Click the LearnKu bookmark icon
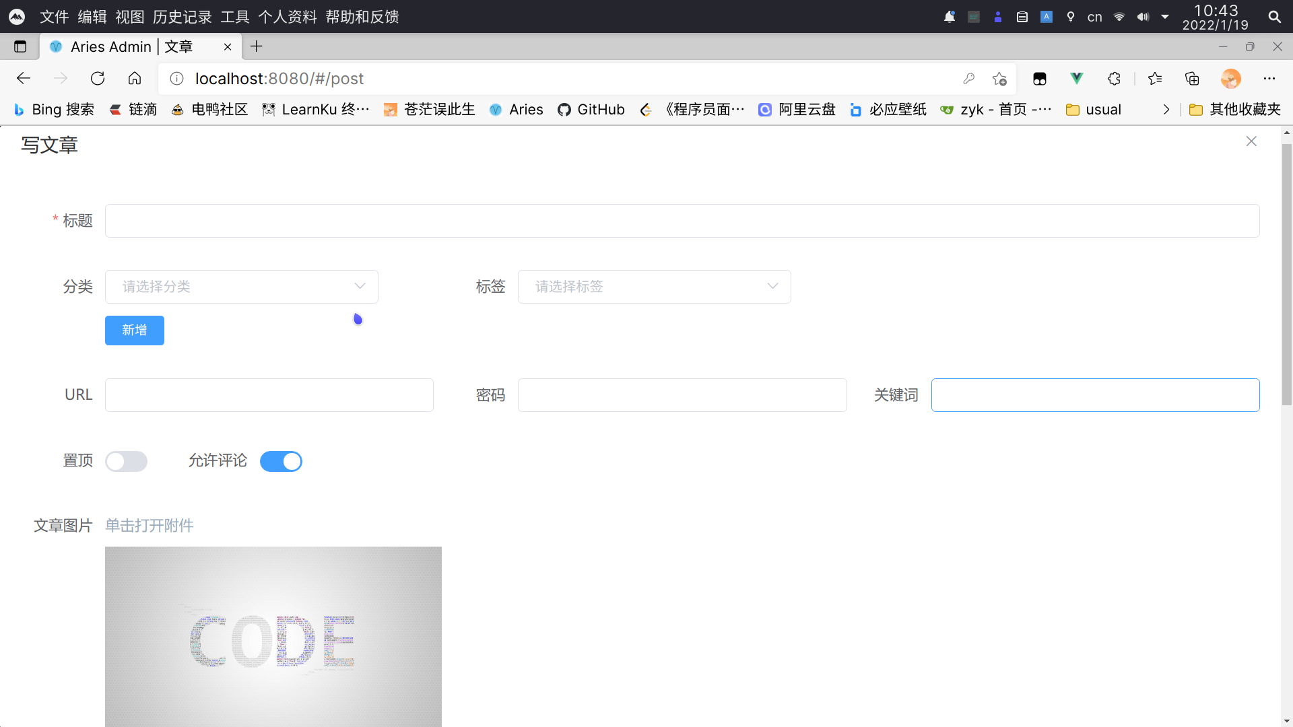1293x727 pixels. point(268,108)
